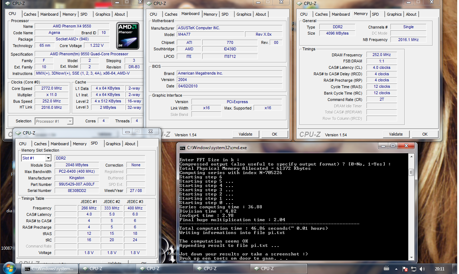Click the CPU-Z title icon in the CPU window
This screenshot has width=459, height=274.
[x=7, y=4]
